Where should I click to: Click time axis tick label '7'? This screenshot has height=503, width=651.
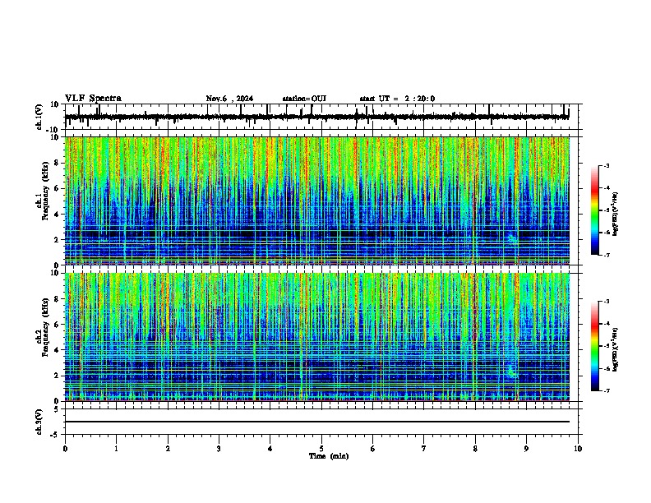pos(424,449)
